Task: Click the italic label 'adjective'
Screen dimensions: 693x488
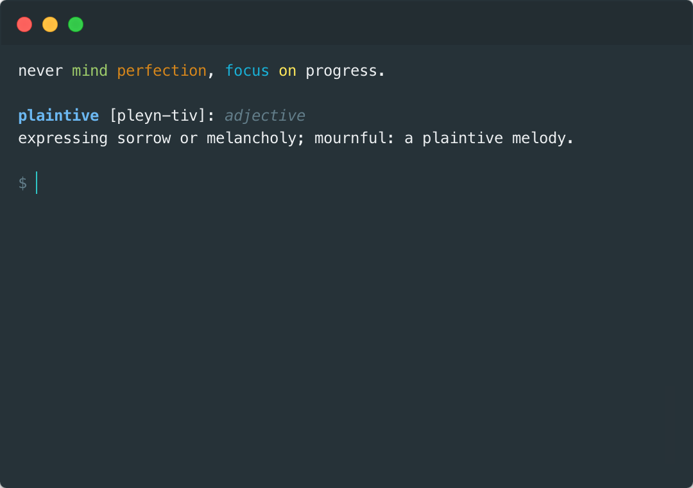Action: (264, 116)
